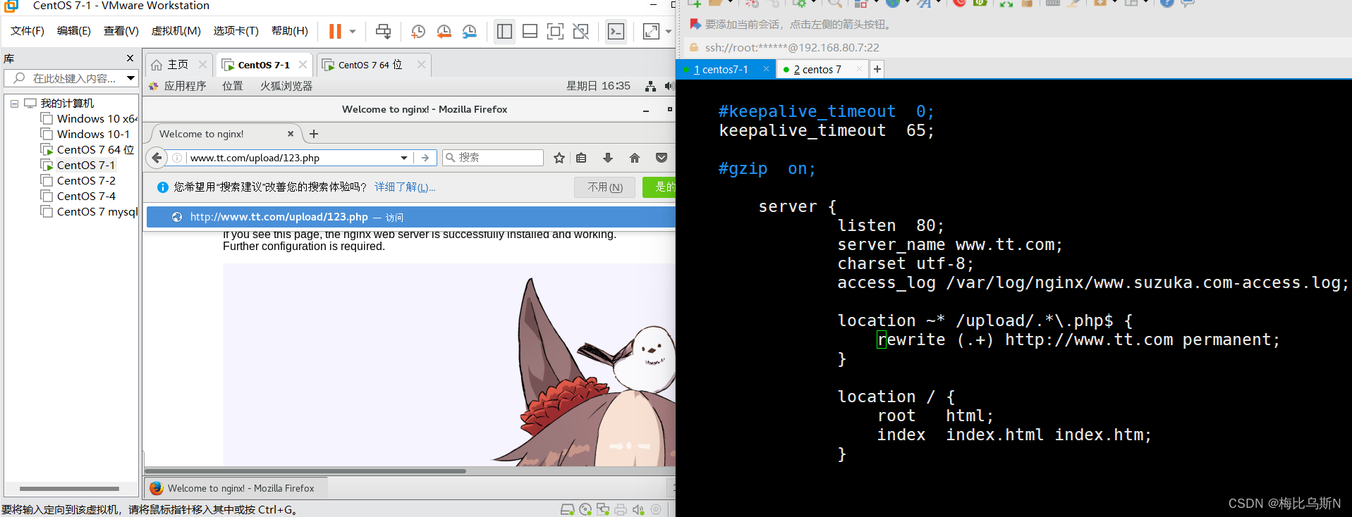Open the stretch guest display dropdown arrow
Screen dimensions: 1352x517
tap(668, 31)
